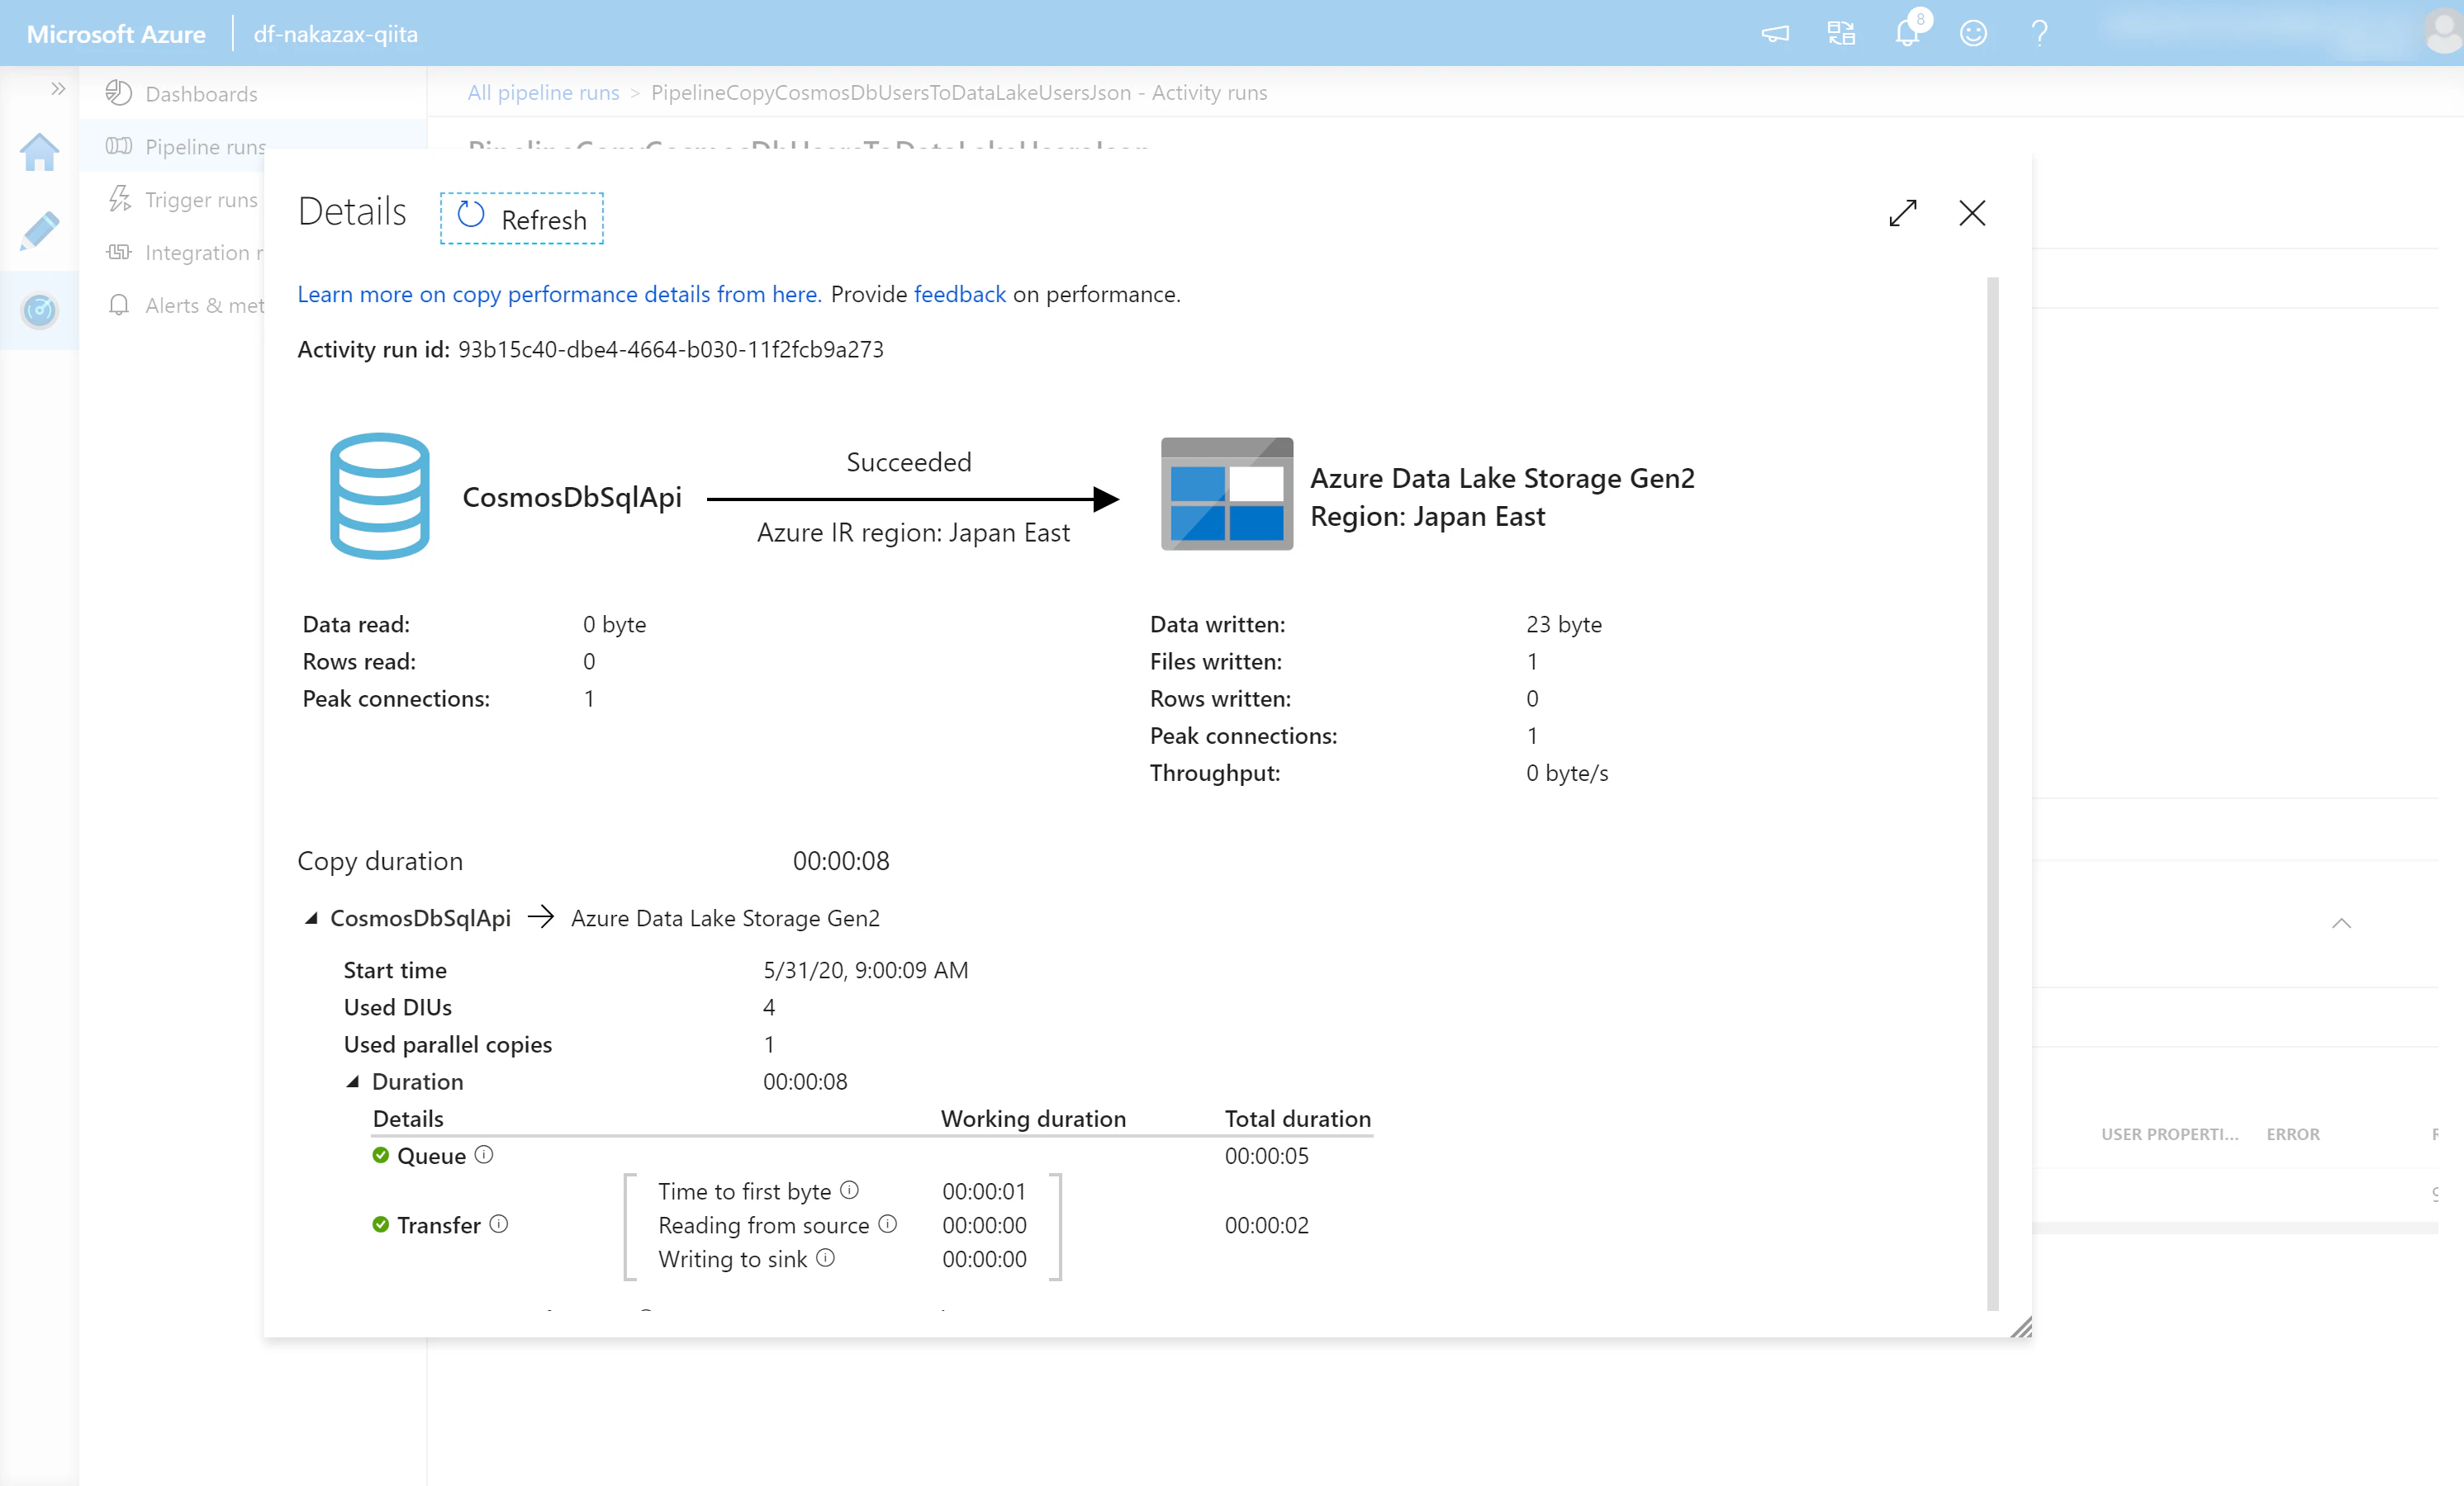This screenshot has width=2464, height=1486.
Task: Click the info icon next to Transfer
Action: [x=499, y=1223]
